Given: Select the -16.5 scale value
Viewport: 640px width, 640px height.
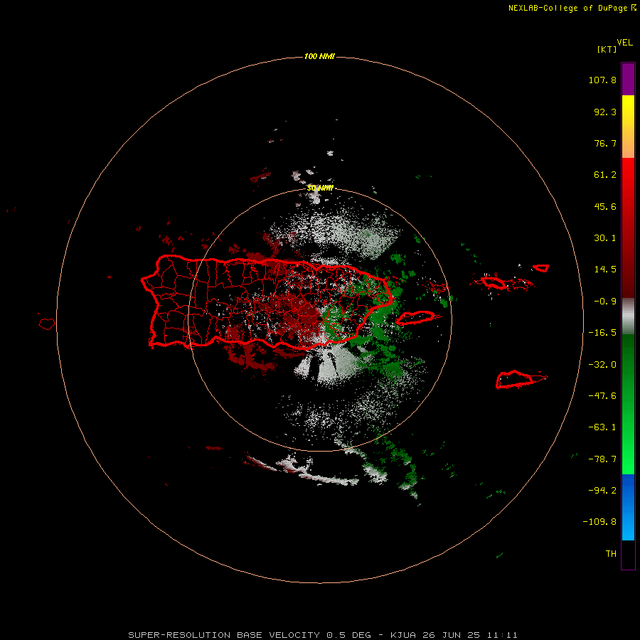Looking at the screenshot, I should 602,333.
